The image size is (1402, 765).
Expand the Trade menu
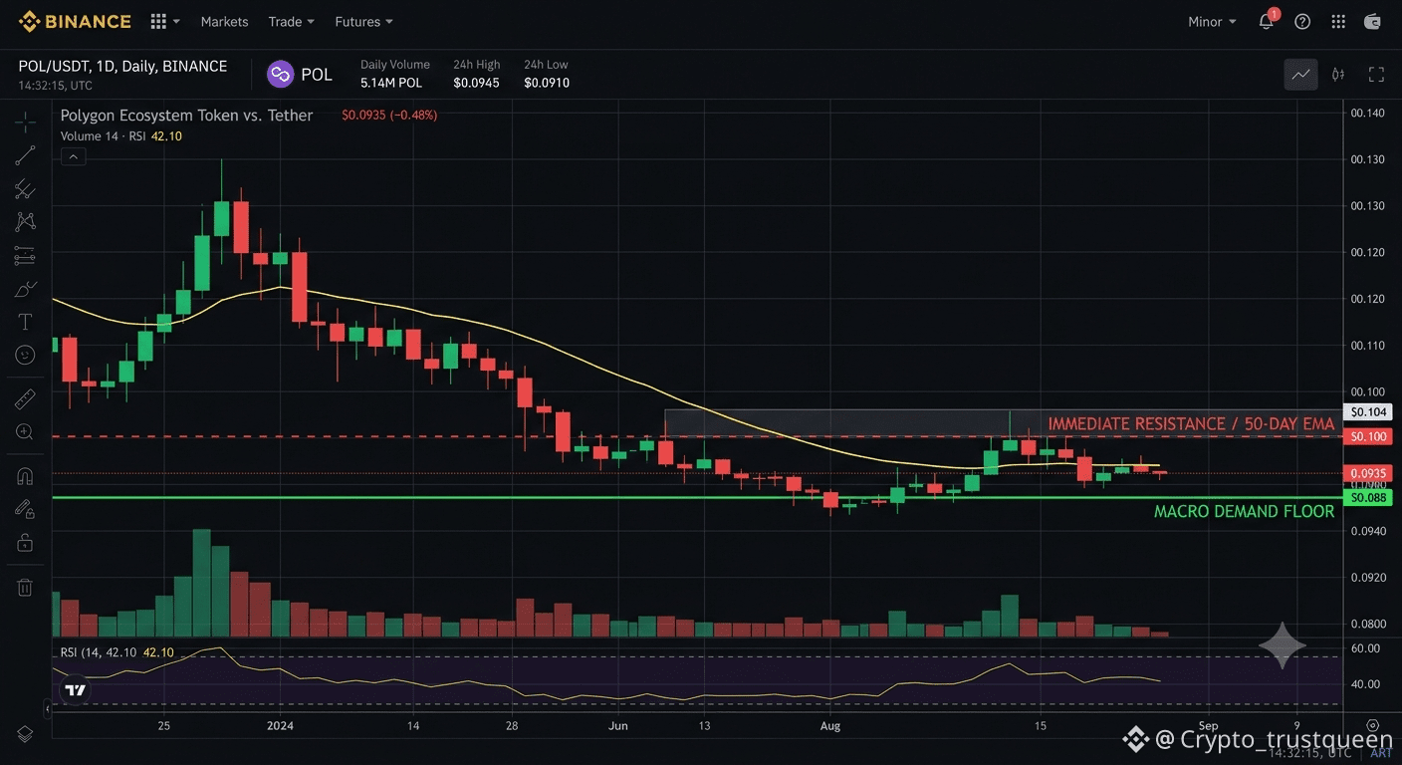(291, 21)
